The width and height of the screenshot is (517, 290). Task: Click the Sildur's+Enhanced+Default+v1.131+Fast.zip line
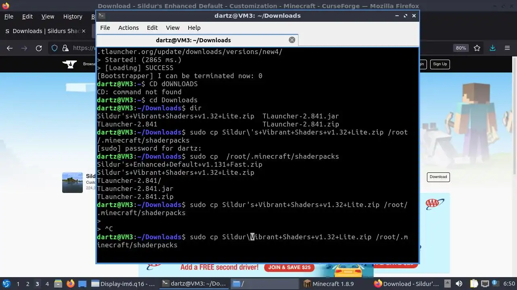180,164
